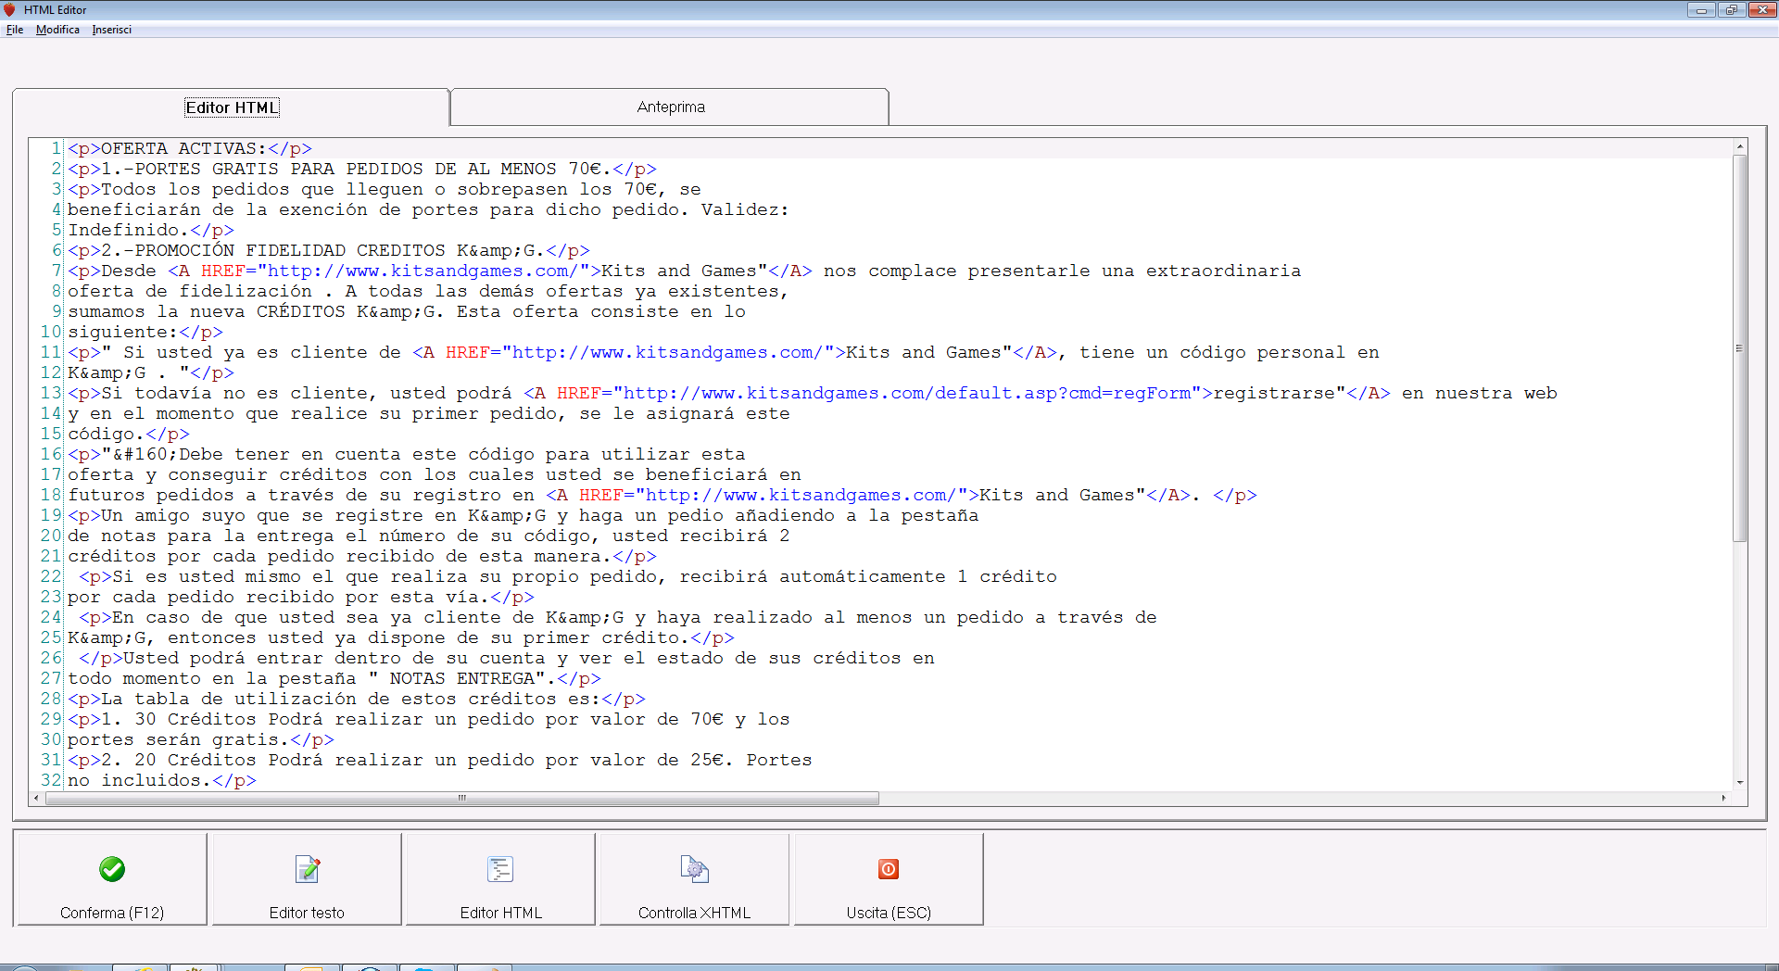The height and width of the screenshot is (971, 1779).
Task: Click the horizontal scrollbar left arrow
Action: click(36, 798)
